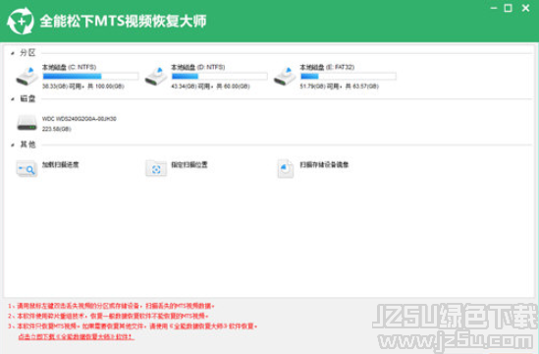Minimize the recovery app window
The height and width of the screenshot is (354, 539).
point(494,8)
